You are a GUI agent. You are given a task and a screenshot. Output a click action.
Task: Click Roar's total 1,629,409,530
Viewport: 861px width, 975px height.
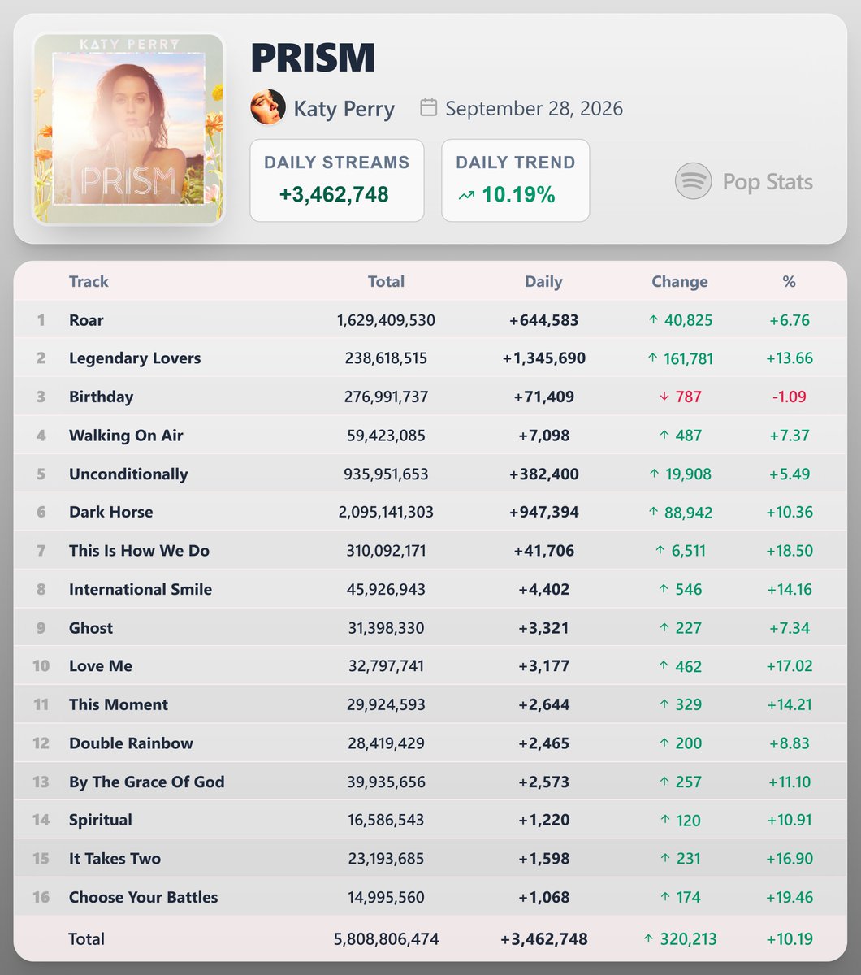click(386, 320)
